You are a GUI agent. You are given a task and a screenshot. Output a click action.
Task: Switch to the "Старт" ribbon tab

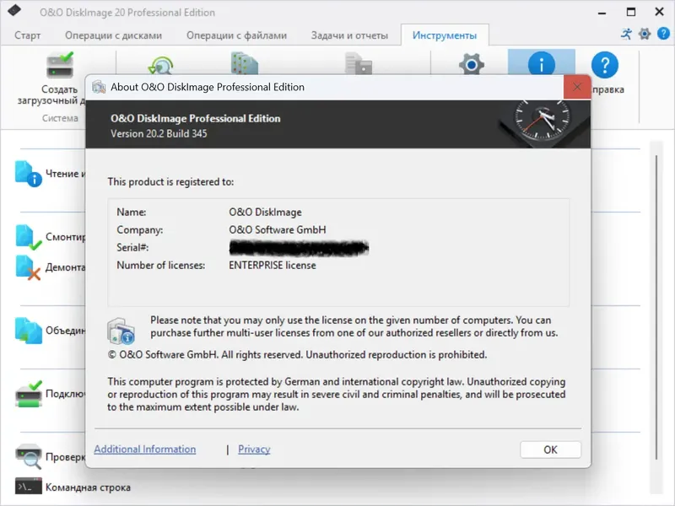(26, 35)
